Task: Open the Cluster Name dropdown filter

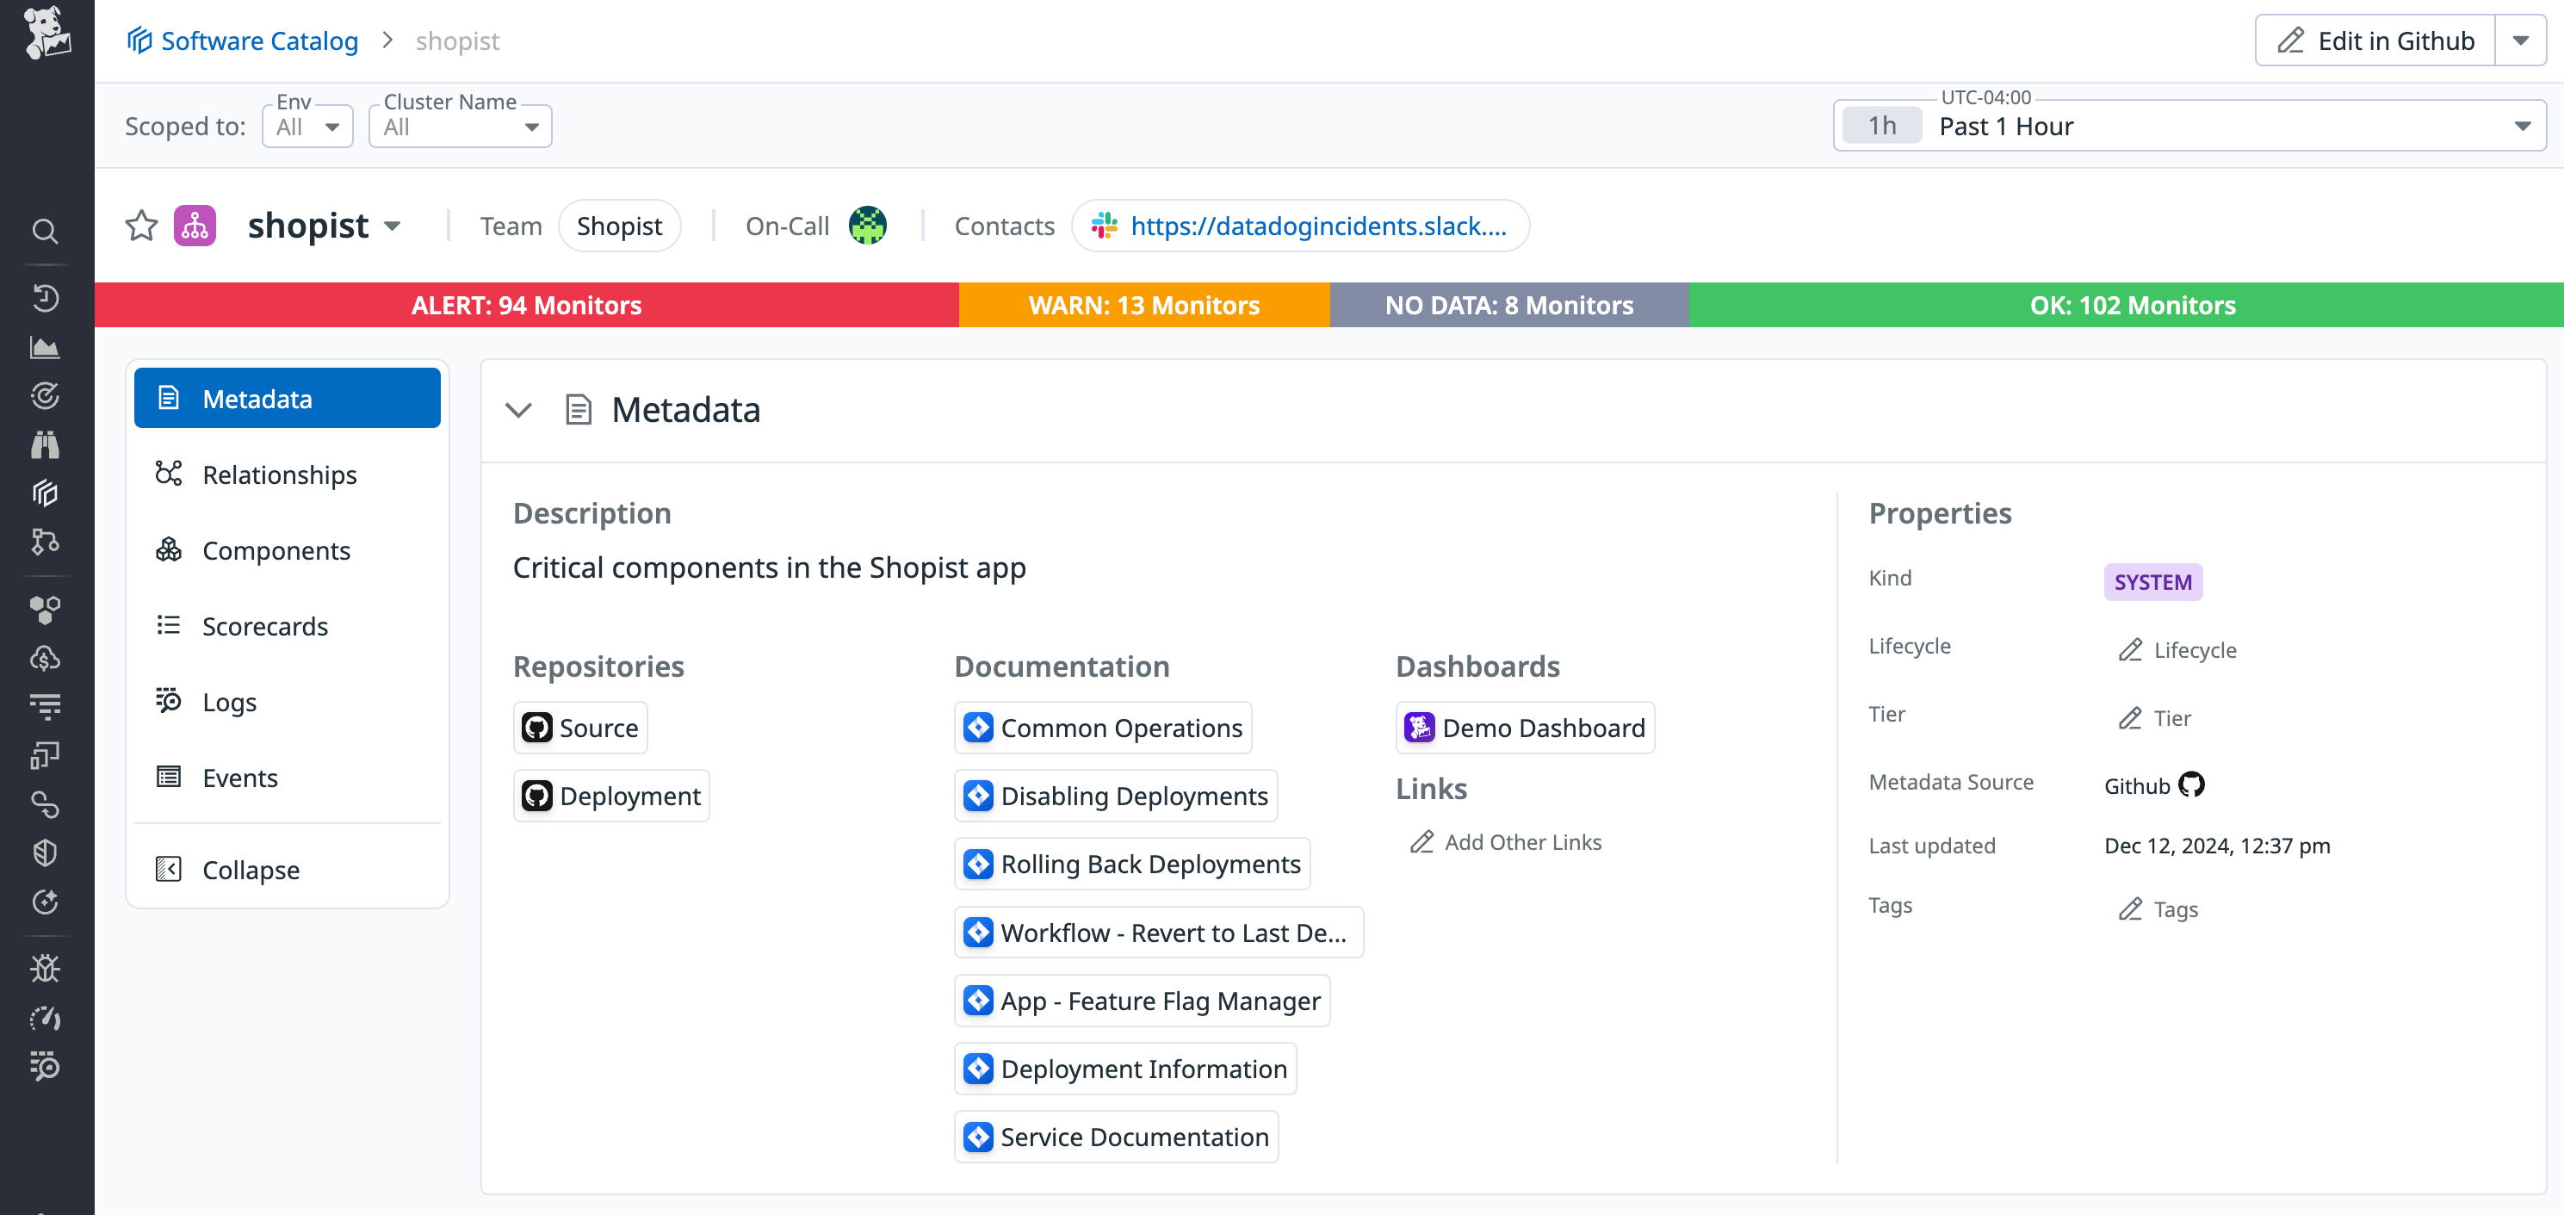Action: point(460,126)
